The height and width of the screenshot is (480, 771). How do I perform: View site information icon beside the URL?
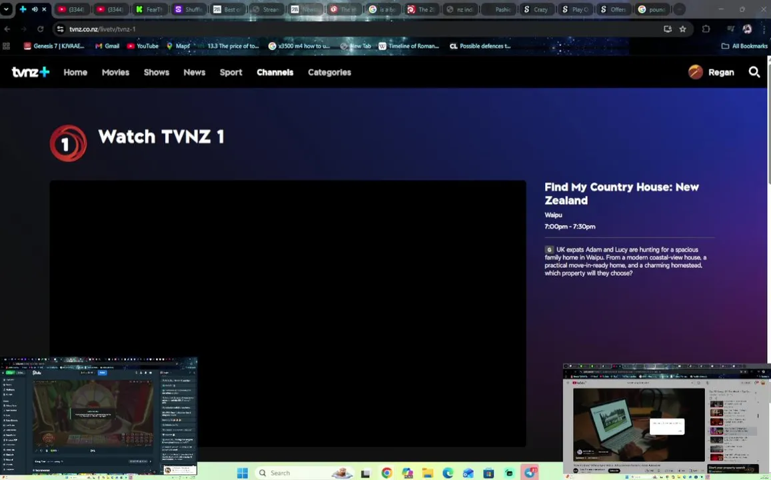[60, 29]
